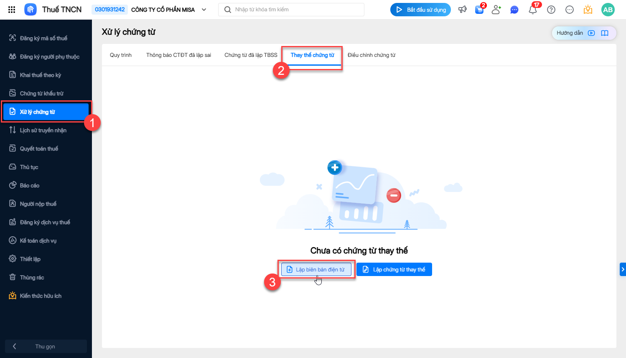Open Đăng ký mã số thuế
The image size is (626, 358).
coord(46,38)
